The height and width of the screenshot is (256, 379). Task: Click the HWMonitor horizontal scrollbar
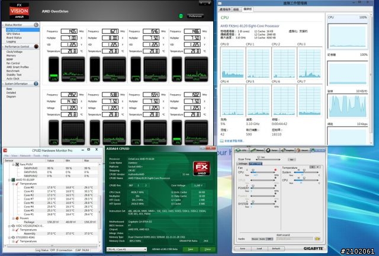point(52,245)
